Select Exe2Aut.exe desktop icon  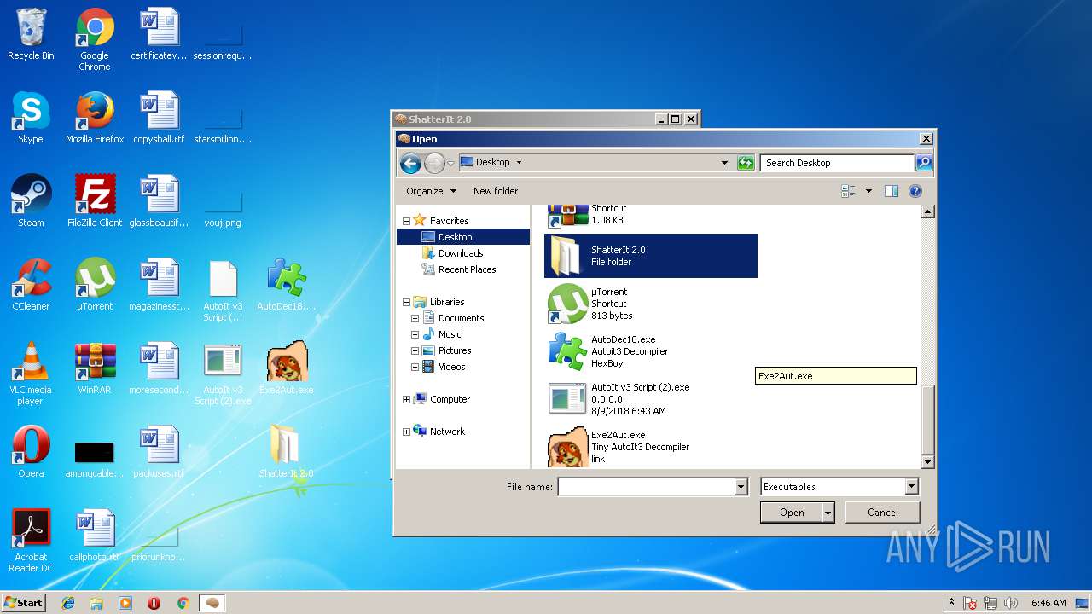pos(287,369)
